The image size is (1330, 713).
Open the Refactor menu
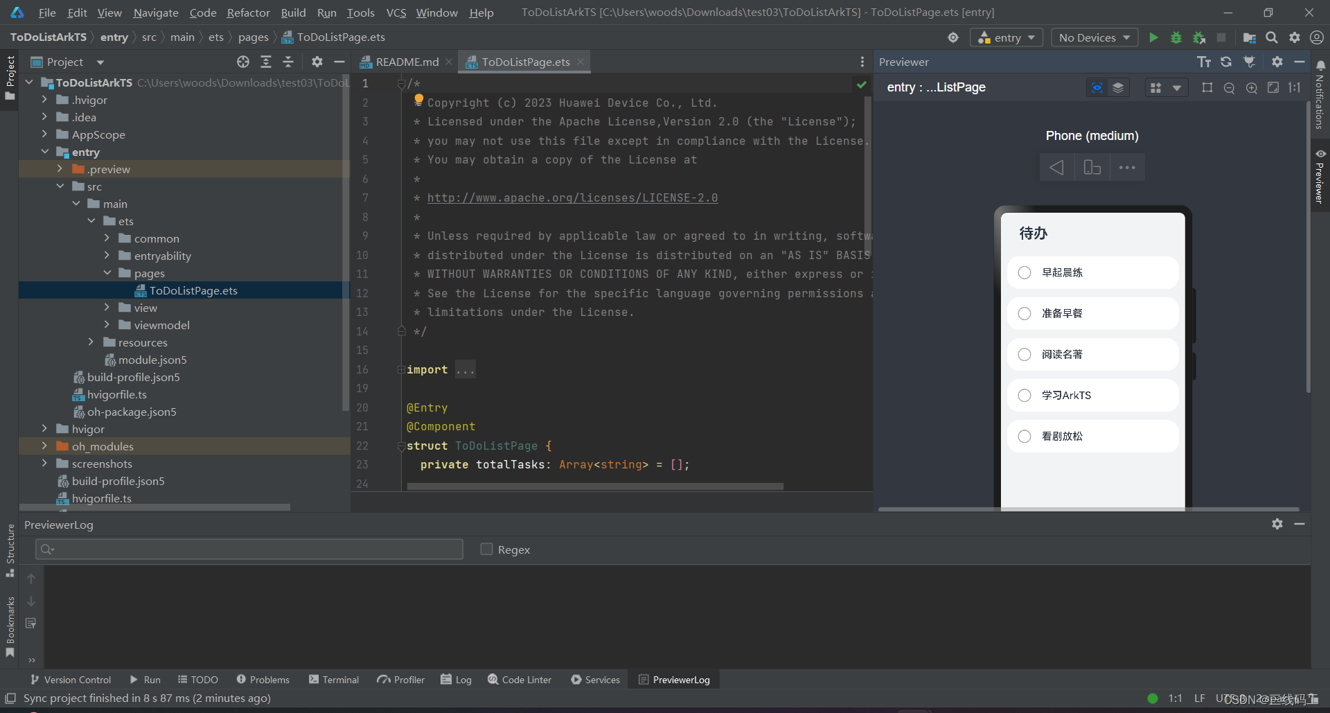click(x=248, y=12)
